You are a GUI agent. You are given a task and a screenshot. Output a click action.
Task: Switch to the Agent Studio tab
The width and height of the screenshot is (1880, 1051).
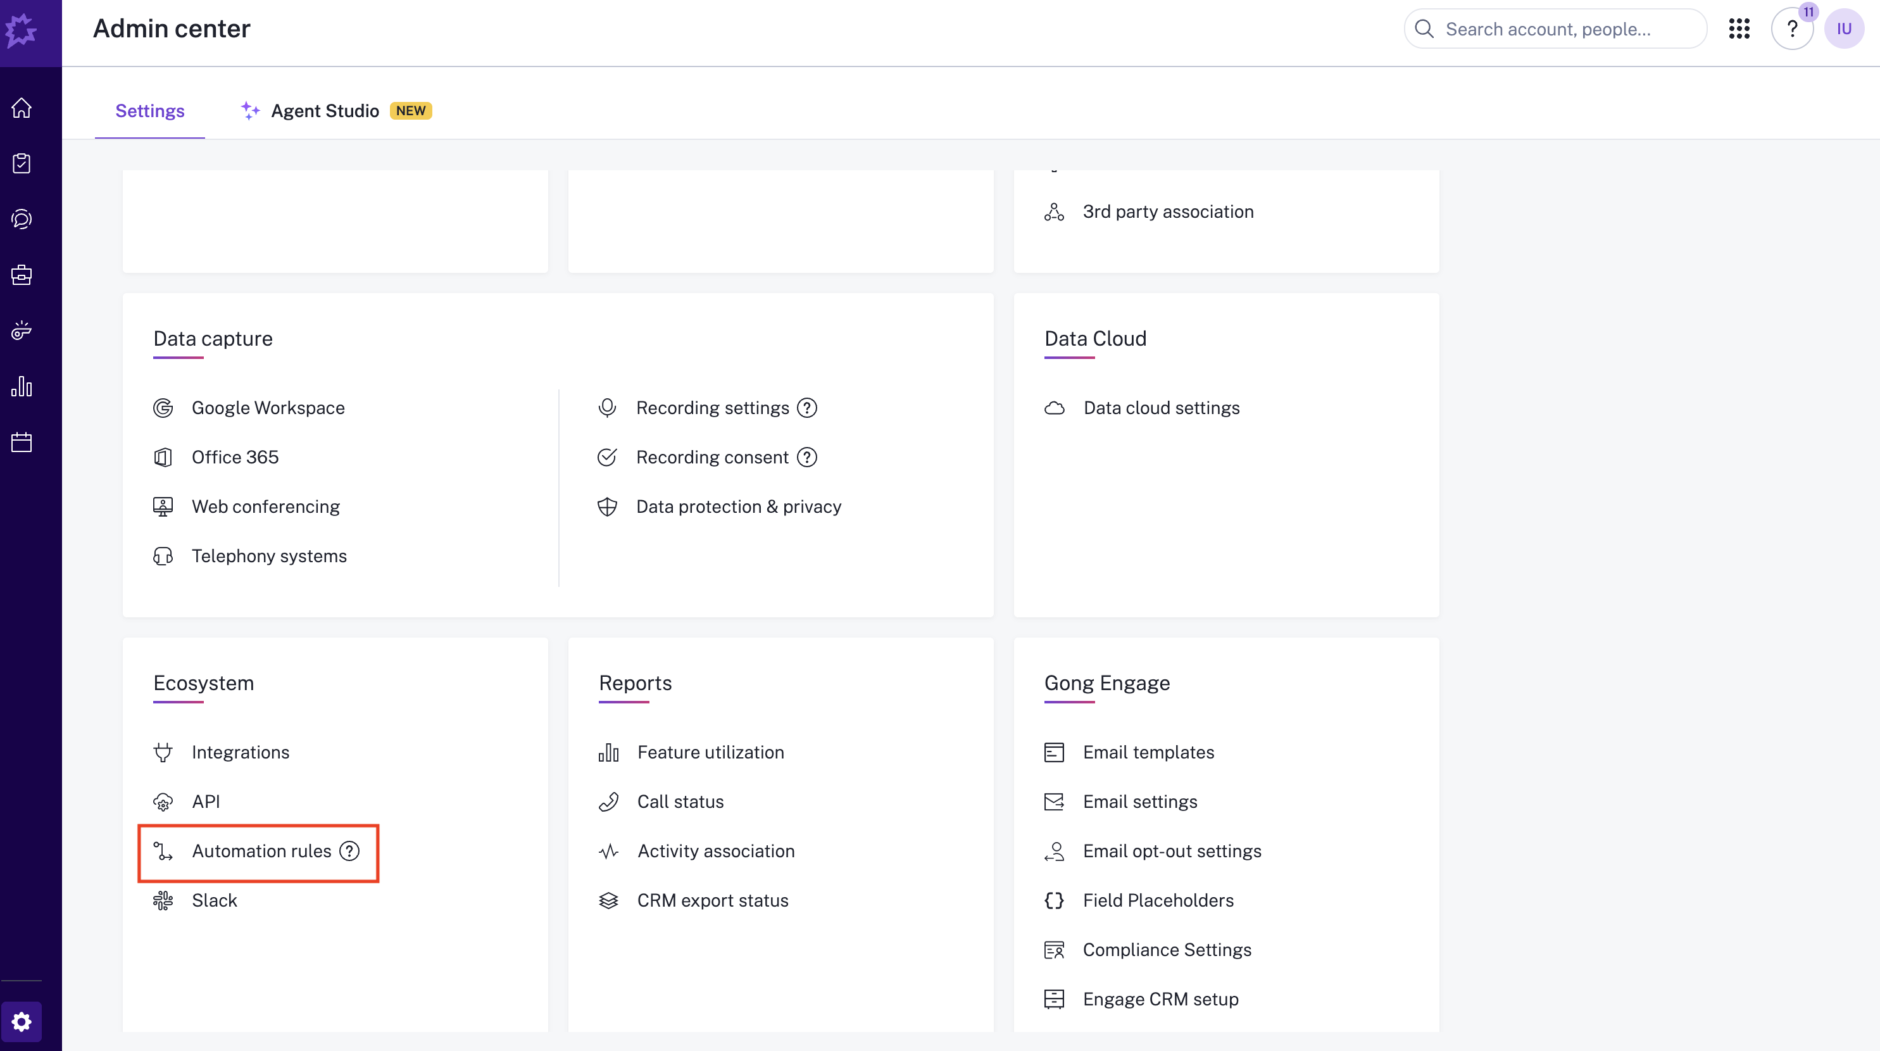pyautogui.click(x=337, y=111)
